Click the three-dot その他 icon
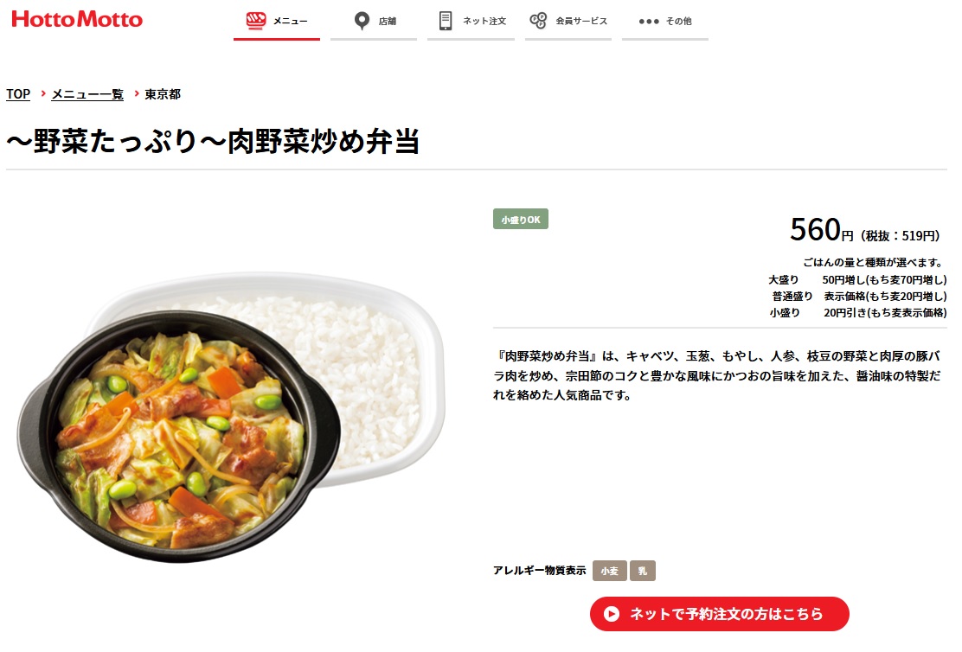The width and height of the screenshot is (962, 652). point(649,22)
